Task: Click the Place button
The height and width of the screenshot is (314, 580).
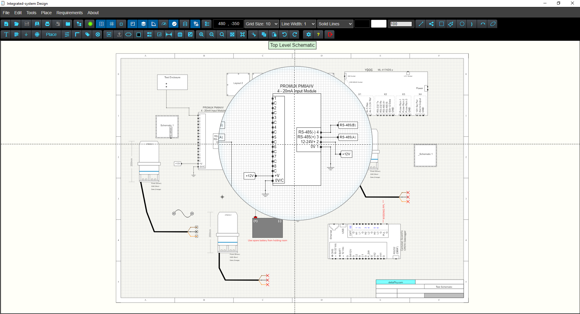Action: (51, 34)
